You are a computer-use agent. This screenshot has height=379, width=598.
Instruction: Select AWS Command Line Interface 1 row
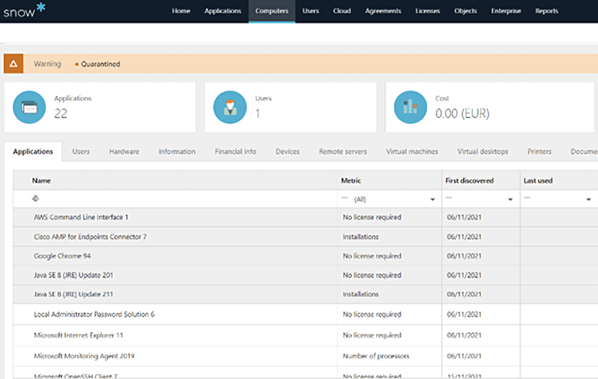tap(305, 217)
